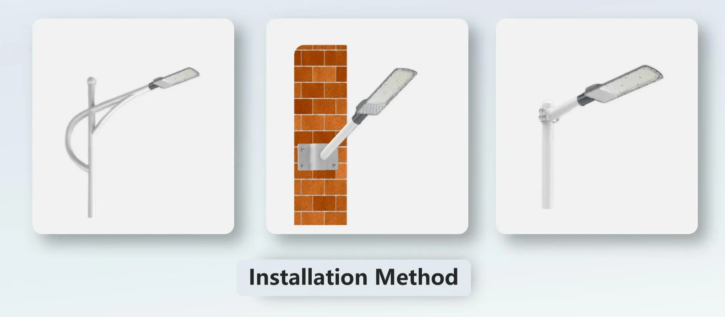
Task: Select the straight pole-top installation card
Action: [x=597, y=126]
